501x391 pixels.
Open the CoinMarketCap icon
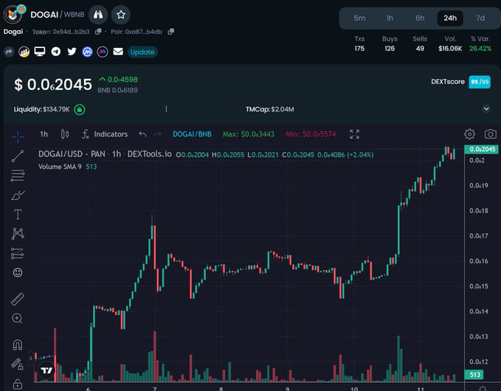[87, 52]
